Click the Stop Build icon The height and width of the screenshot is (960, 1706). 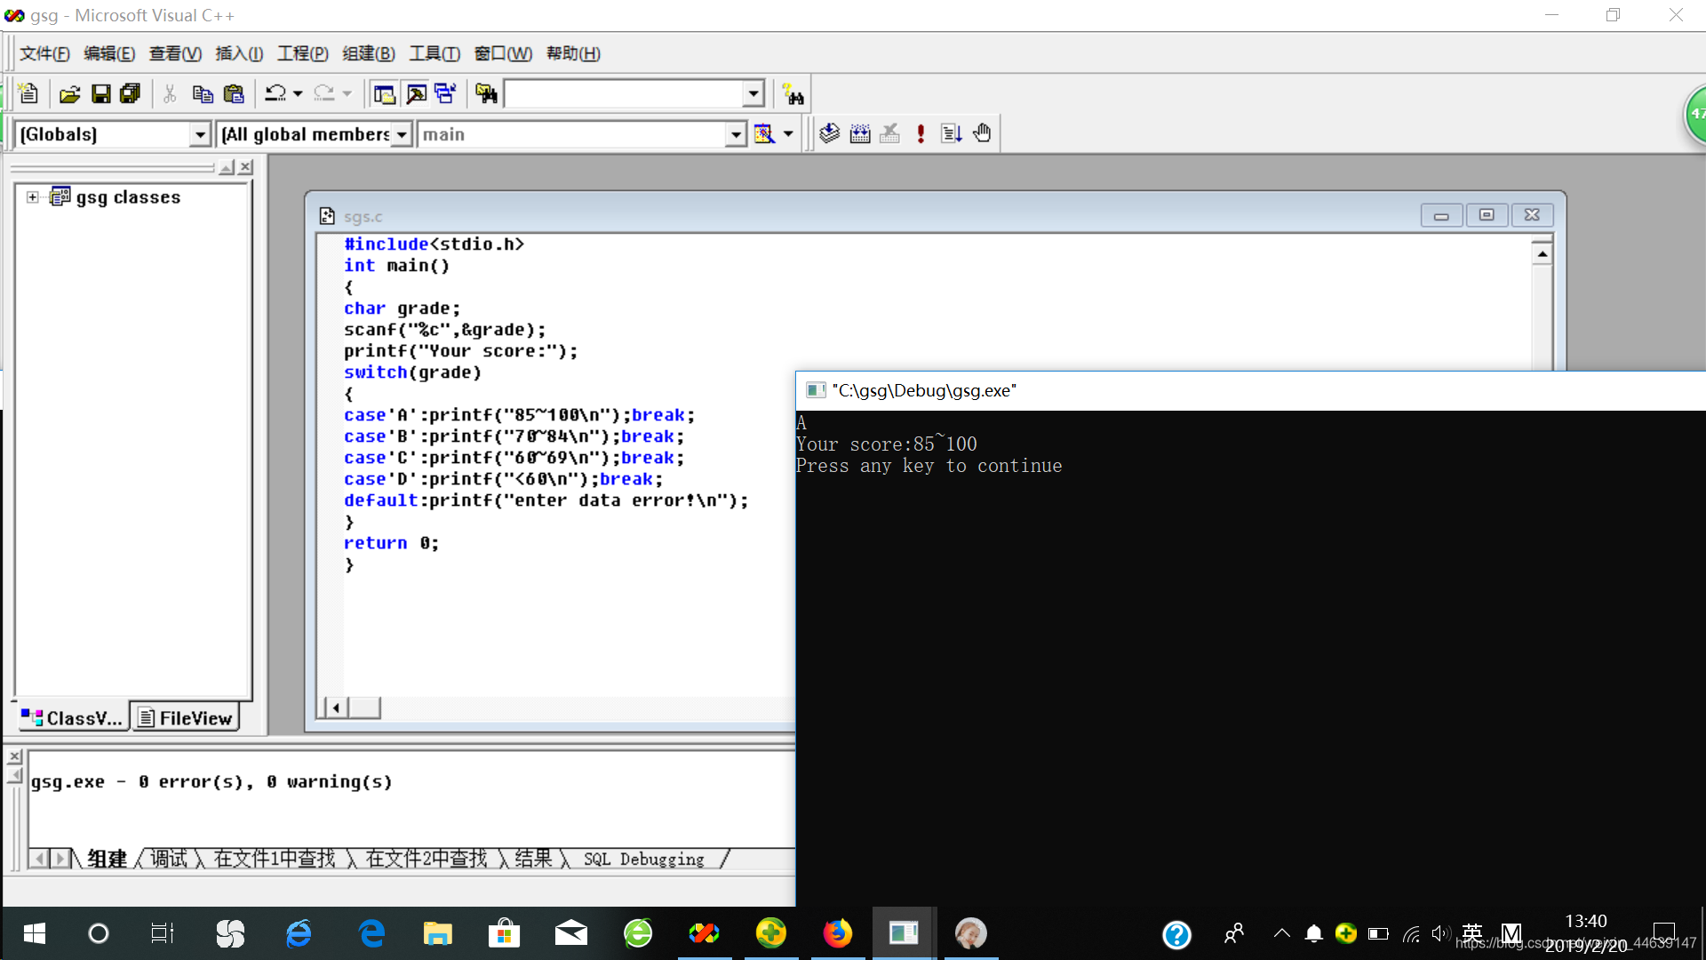point(889,133)
